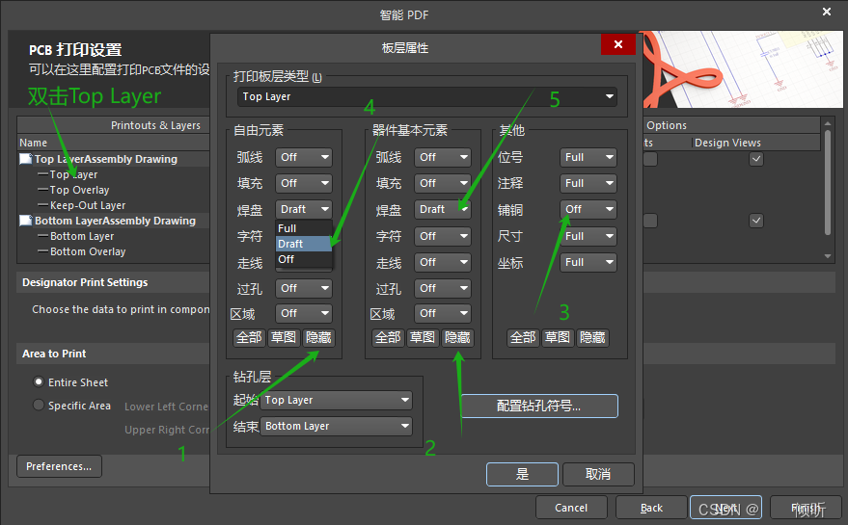The height and width of the screenshot is (525, 848).
Task: Open 其他 铺铜 Off dropdown
Action: (588, 209)
